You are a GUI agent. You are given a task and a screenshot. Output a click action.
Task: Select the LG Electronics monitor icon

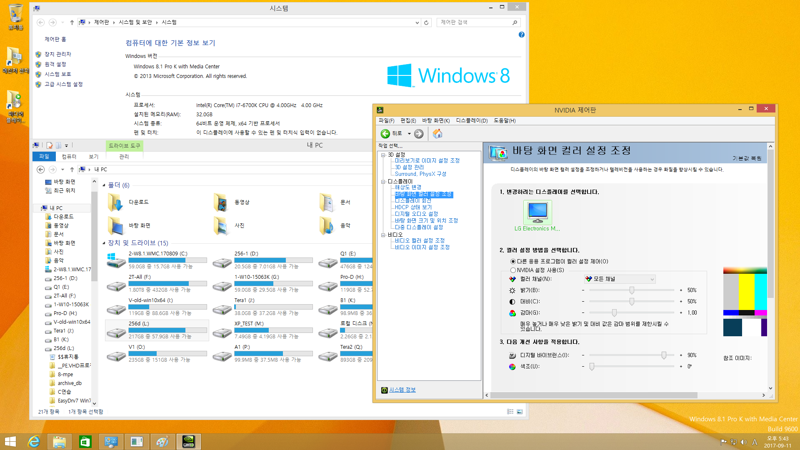537,212
